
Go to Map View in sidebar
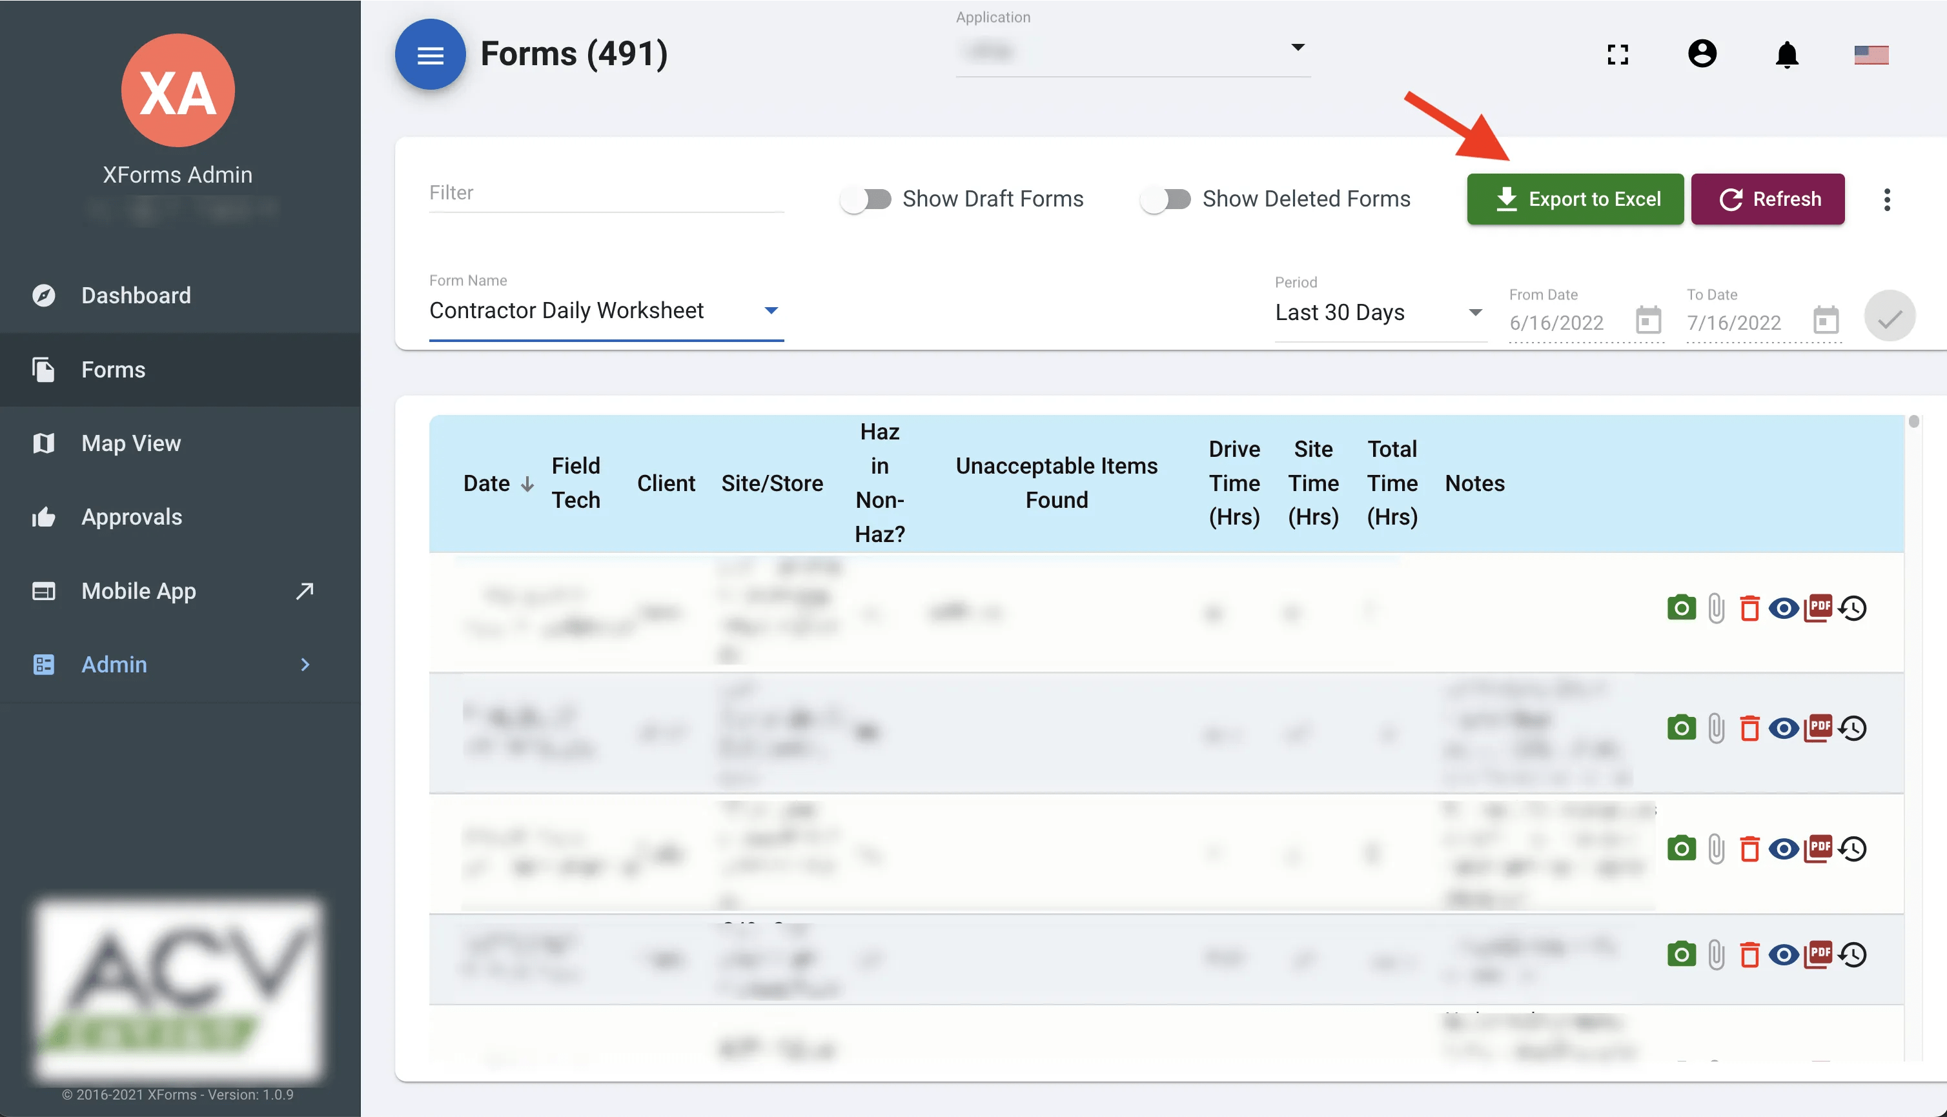click(x=131, y=443)
